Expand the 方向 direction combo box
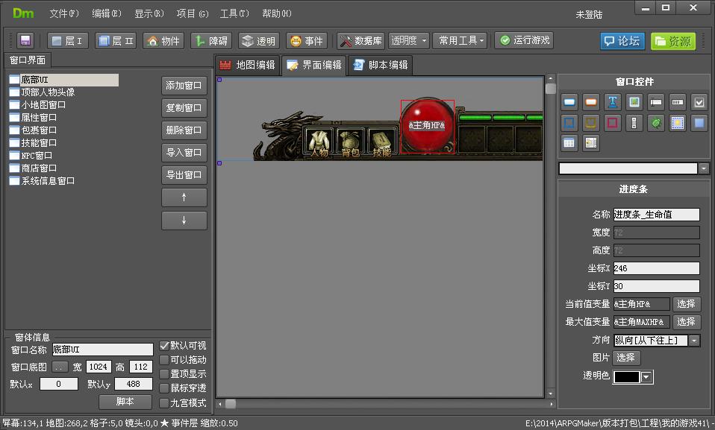 pos(694,341)
